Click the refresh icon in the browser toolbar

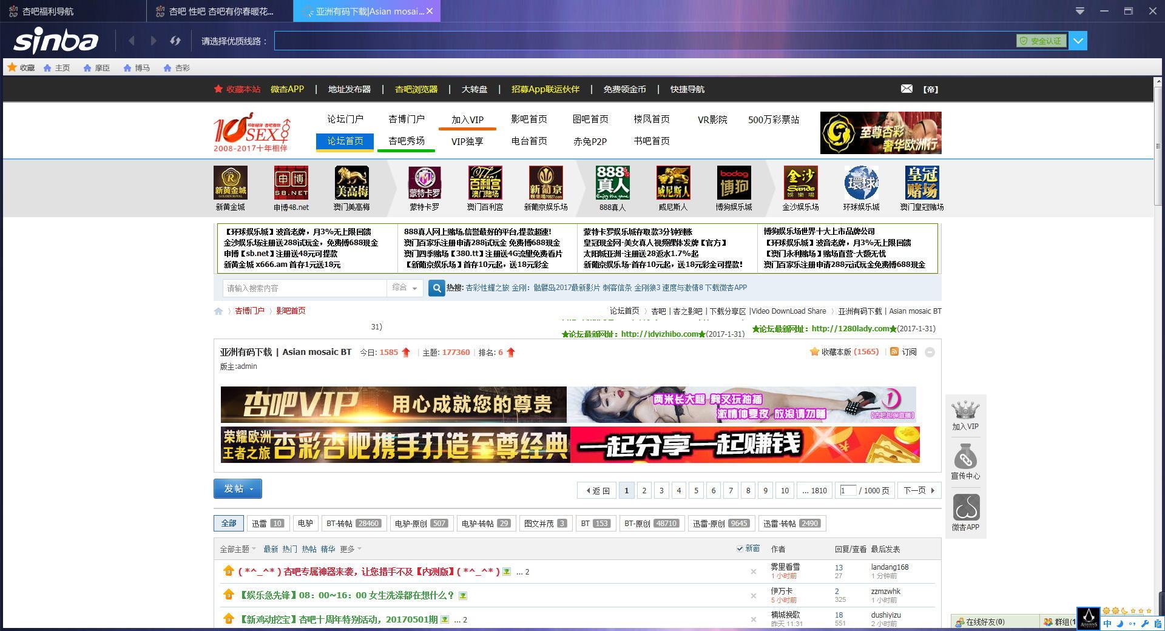point(175,41)
